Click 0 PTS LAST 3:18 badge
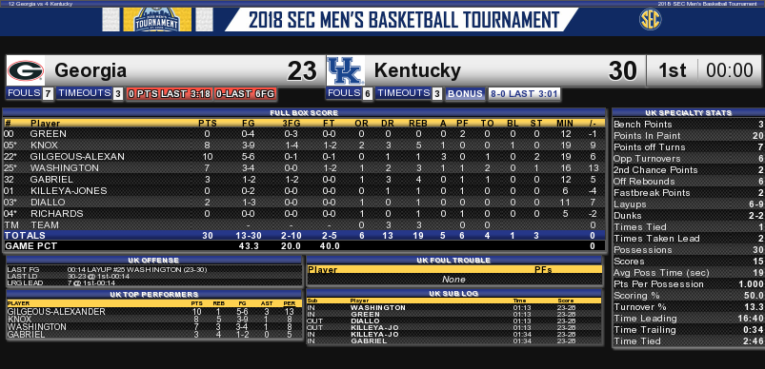This screenshot has width=765, height=369. [170, 94]
